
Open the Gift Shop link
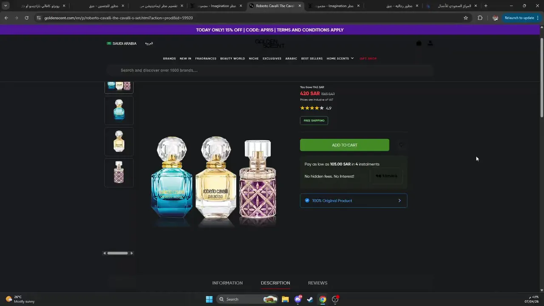368,59
